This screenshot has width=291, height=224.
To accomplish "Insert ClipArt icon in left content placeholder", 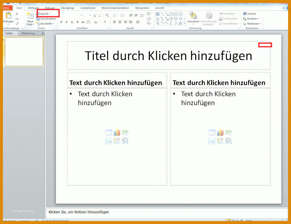I will coord(117,141).
